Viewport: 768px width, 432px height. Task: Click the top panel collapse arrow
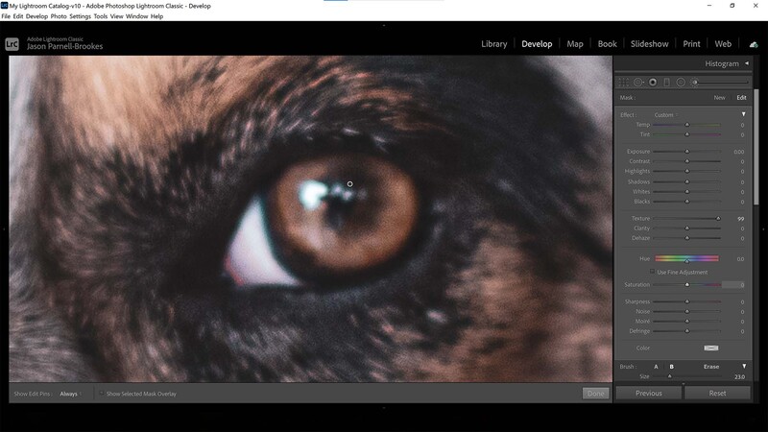[384, 25]
